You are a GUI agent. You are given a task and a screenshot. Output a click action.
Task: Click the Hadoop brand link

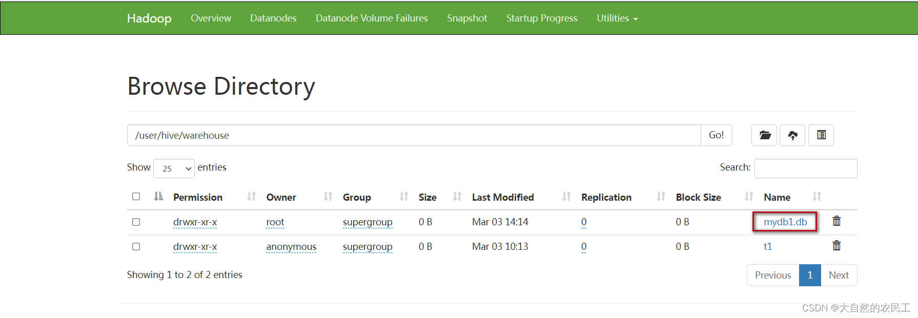[149, 18]
